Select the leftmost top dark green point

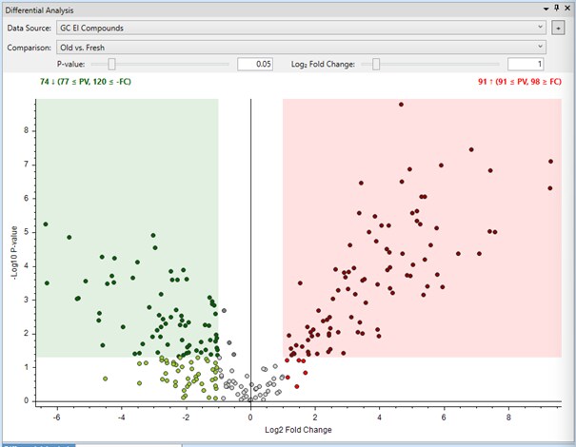click(45, 224)
